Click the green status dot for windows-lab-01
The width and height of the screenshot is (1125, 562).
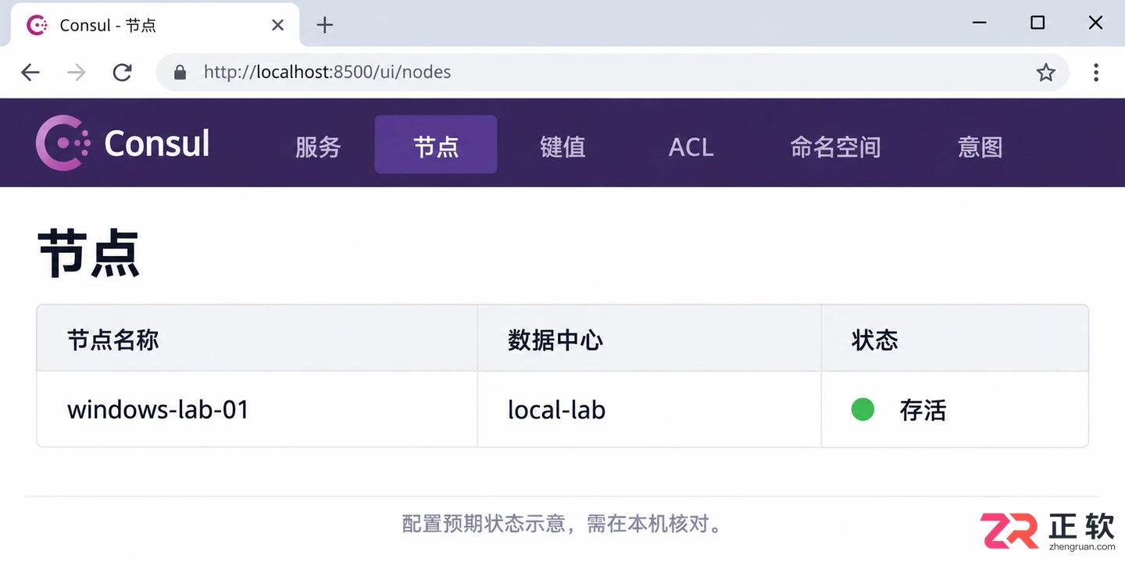click(x=862, y=409)
